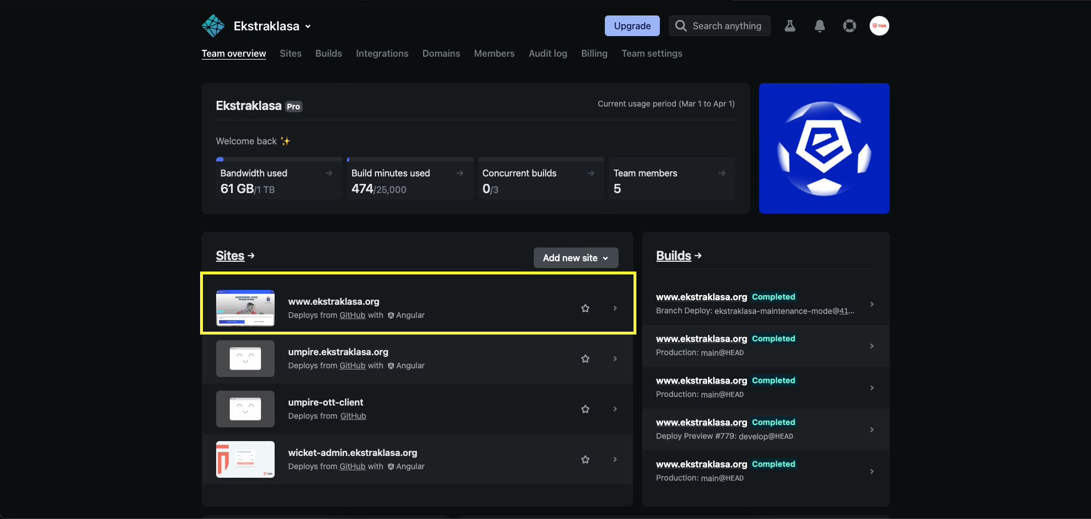Go to the Members tab
Viewport: 1091px width, 519px height.
pyautogui.click(x=494, y=53)
